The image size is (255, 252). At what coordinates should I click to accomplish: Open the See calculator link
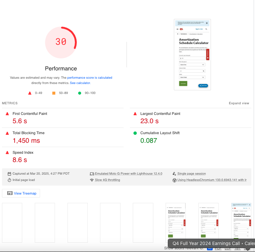(80, 83)
